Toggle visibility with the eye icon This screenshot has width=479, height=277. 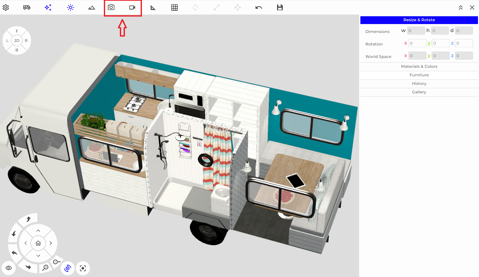point(9,268)
